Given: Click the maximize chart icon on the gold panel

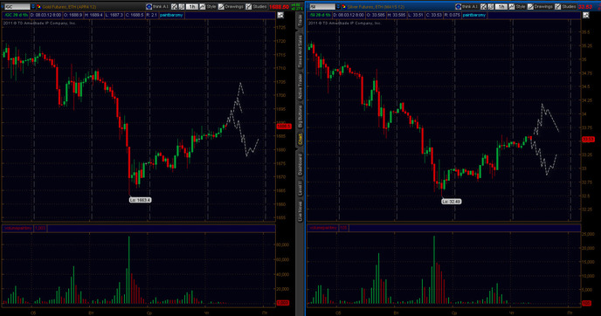Looking at the screenshot, I should (280, 15).
